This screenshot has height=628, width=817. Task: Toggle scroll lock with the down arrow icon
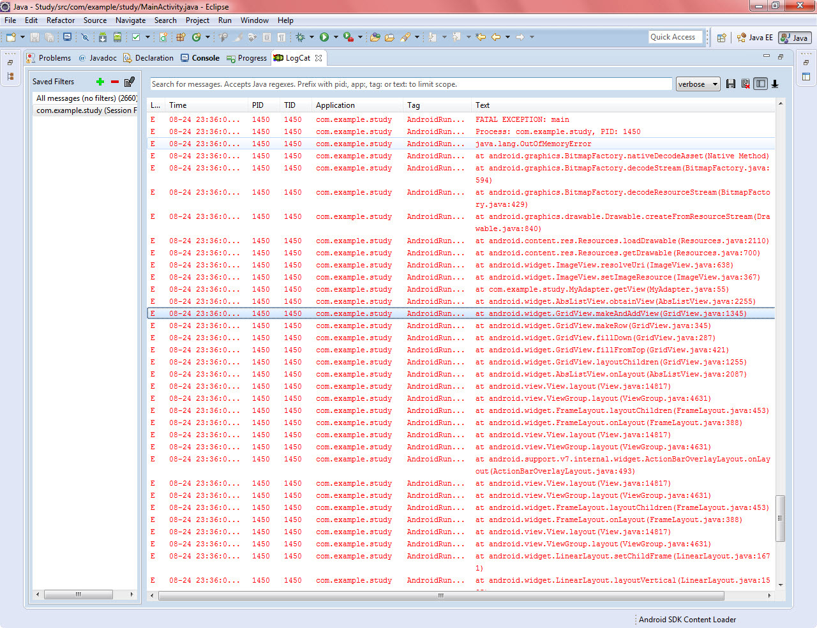point(775,84)
